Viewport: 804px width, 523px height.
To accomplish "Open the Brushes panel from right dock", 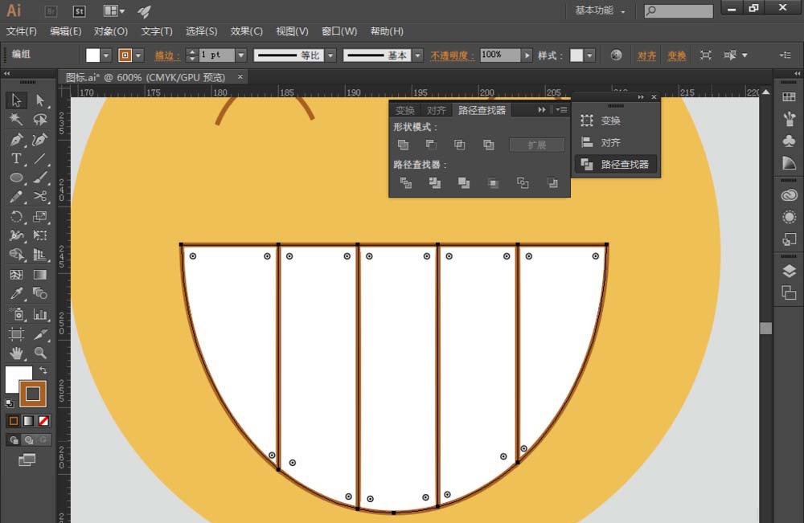I will coord(790,119).
